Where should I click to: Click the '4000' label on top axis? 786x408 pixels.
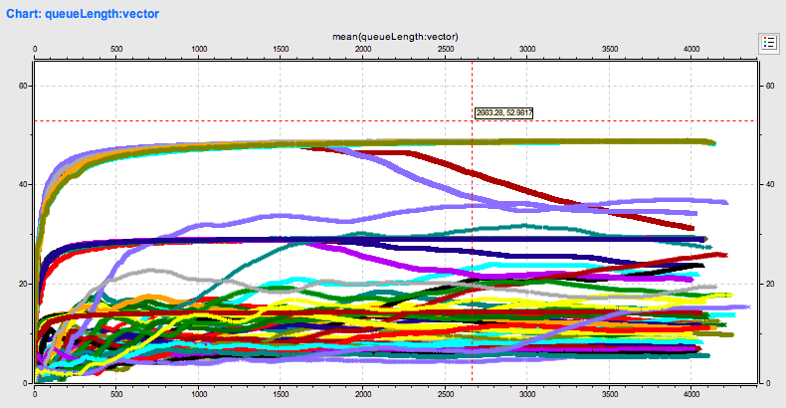[x=691, y=49]
